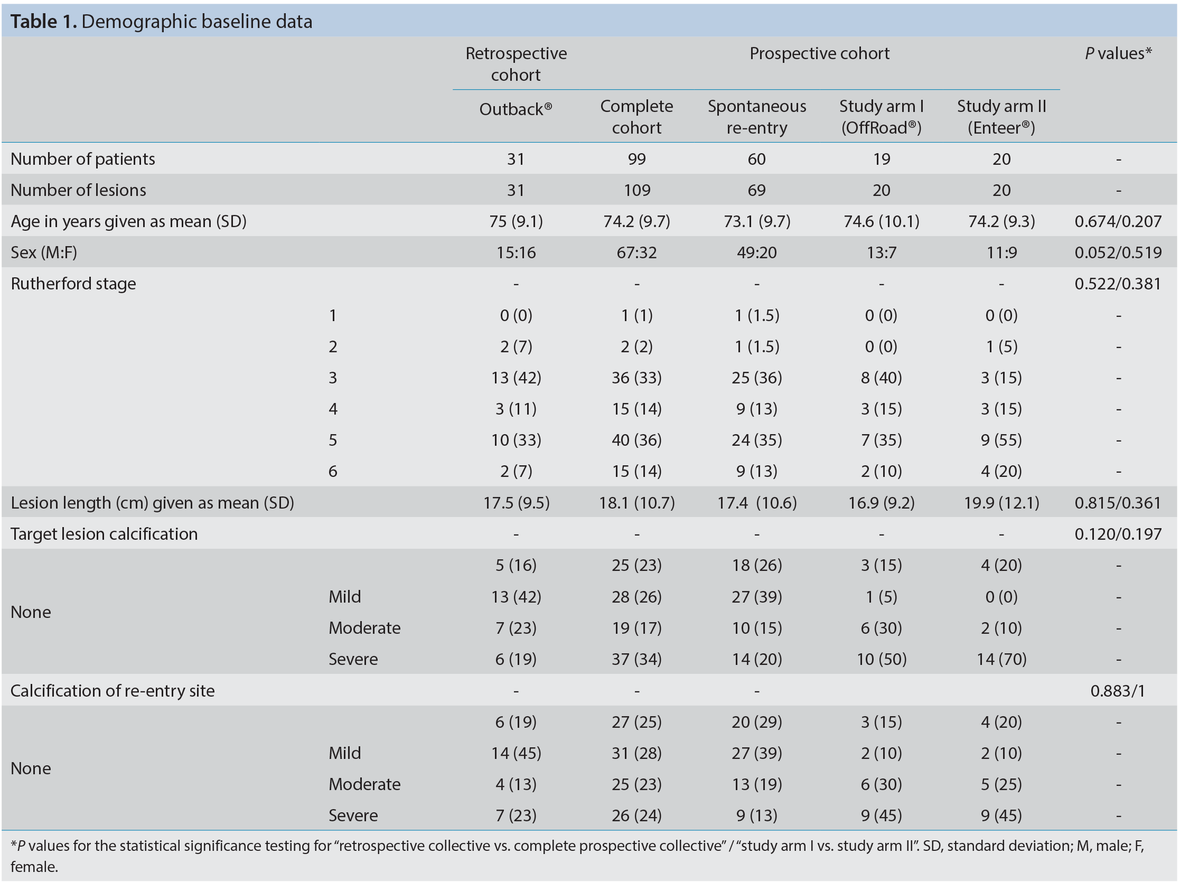Click the study arm I lesion length '16.9 (9.2)'
The image size is (1180, 882).
pos(881,502)
